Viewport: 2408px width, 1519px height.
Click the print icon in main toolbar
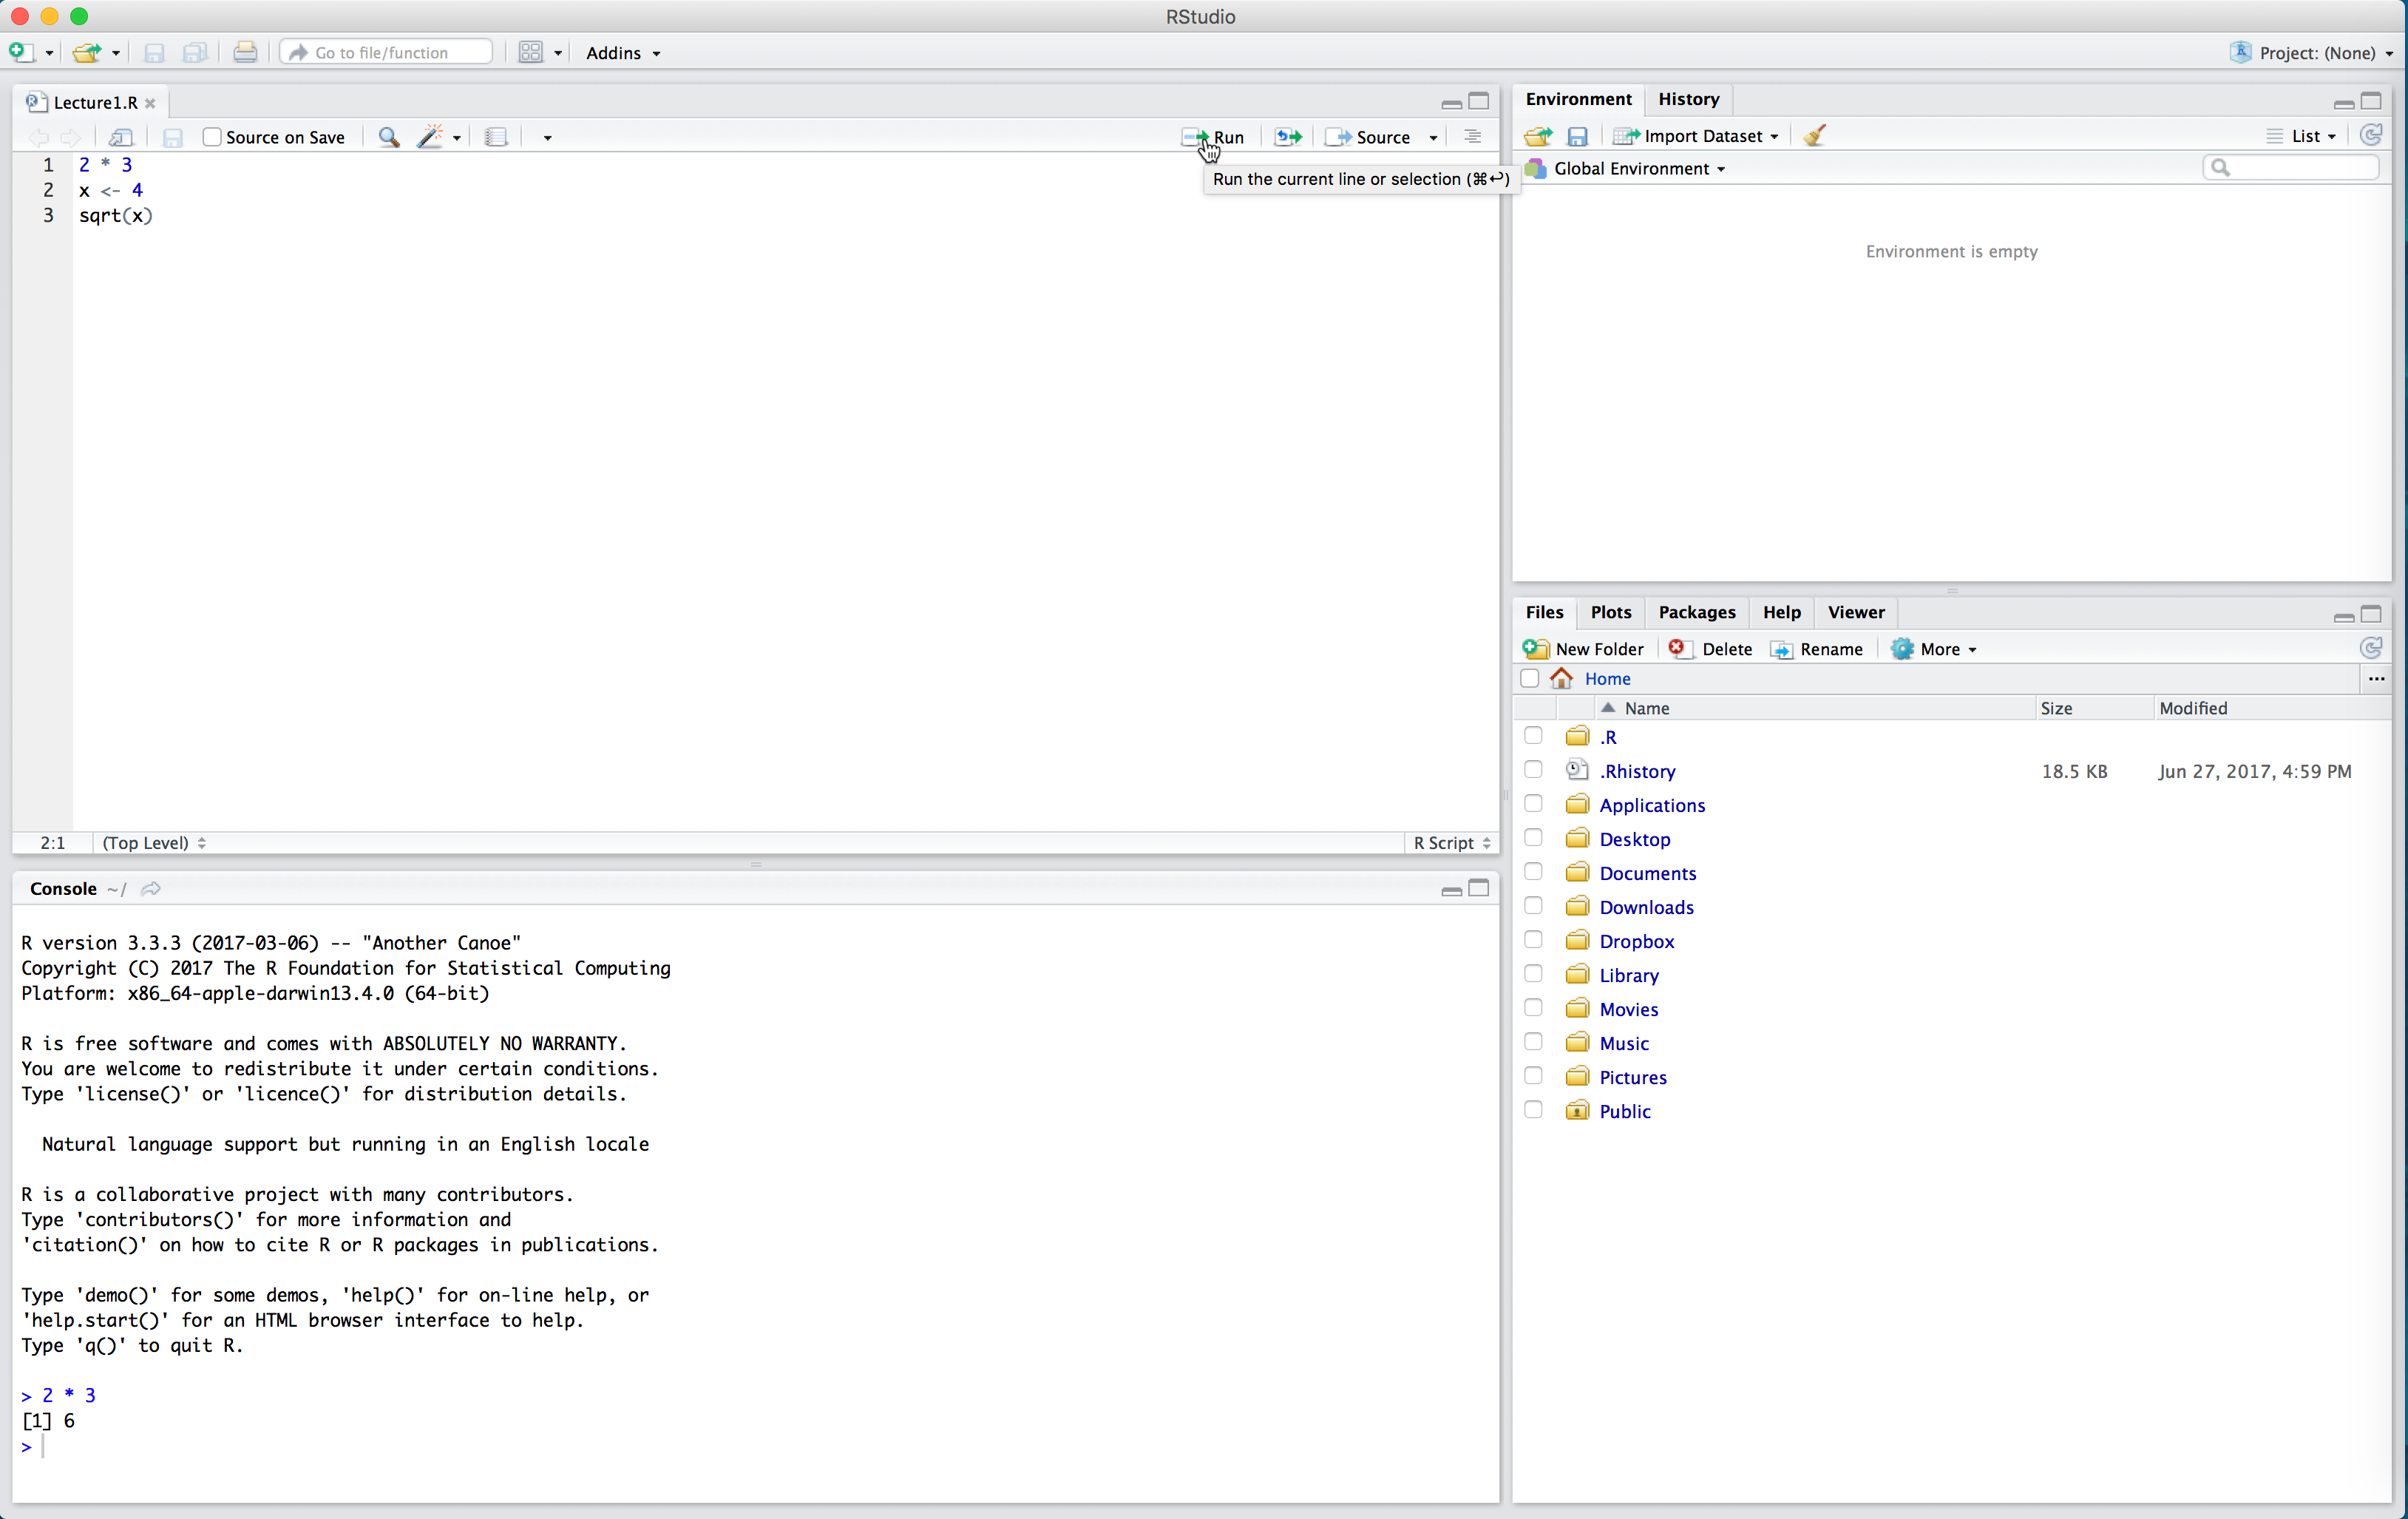(245, 53)
